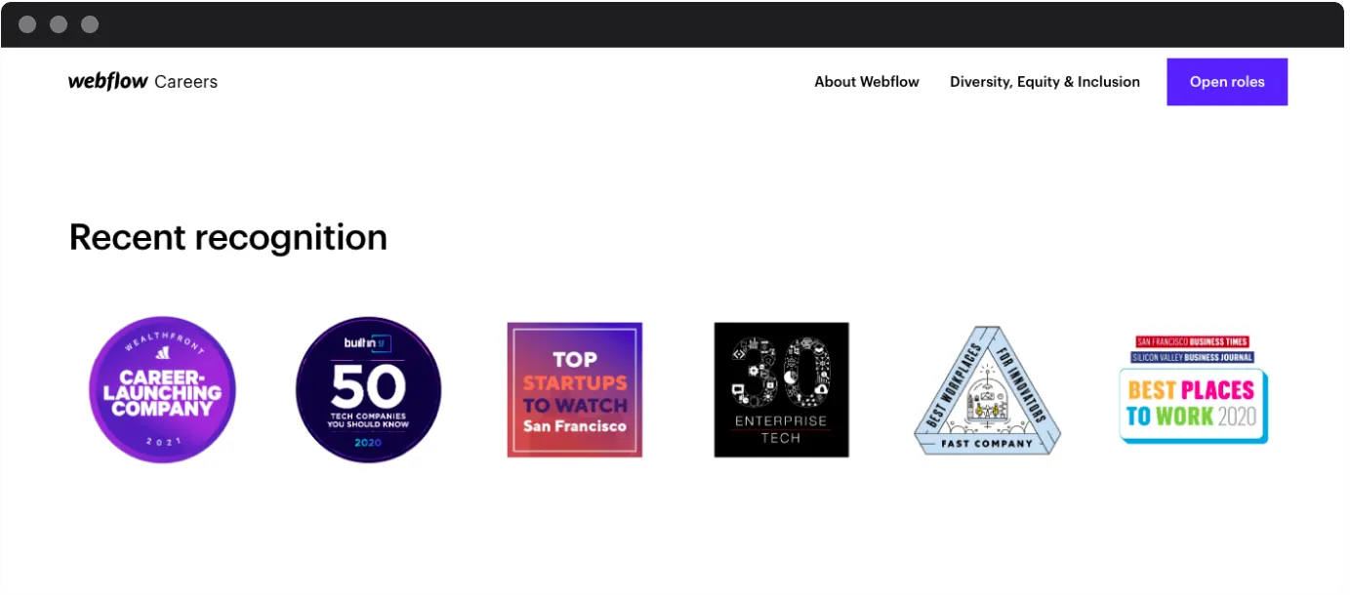Select the 30 Enterprise Tech badge
Viewport: 1350px width, 595px height.
click(x=781, y=390)
